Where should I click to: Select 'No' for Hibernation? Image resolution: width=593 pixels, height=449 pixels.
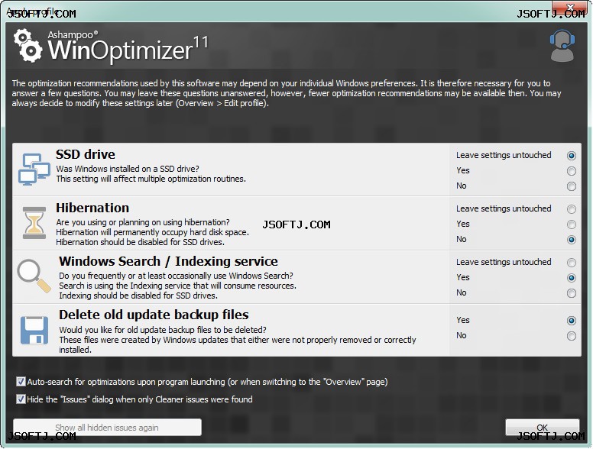tap(572, 240)
